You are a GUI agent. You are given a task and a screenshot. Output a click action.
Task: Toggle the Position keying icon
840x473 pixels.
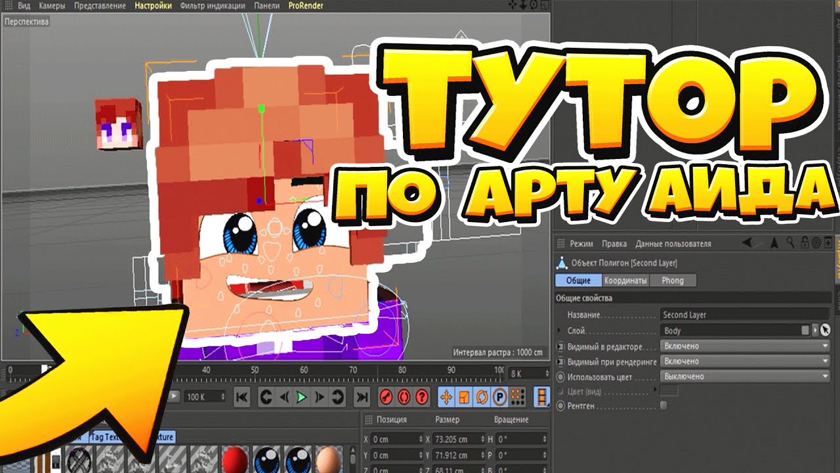(446, 397)
